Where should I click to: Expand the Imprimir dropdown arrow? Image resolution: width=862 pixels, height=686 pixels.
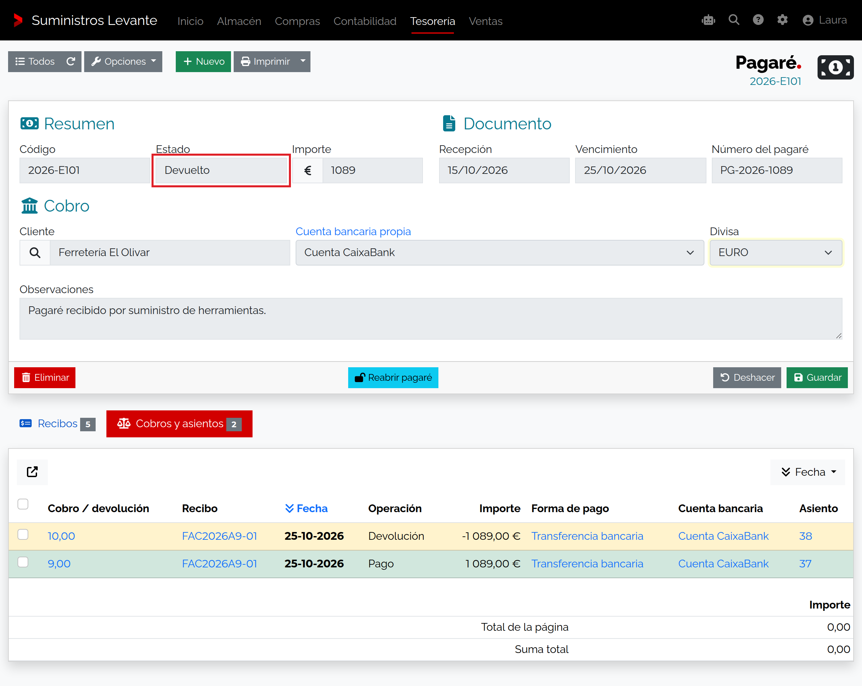tap(303, 62)
